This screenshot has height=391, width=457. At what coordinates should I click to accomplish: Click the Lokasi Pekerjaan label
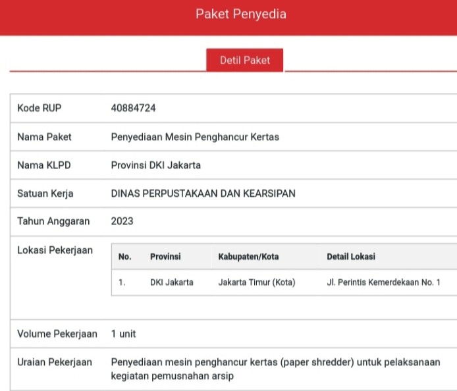coord(55,250)
